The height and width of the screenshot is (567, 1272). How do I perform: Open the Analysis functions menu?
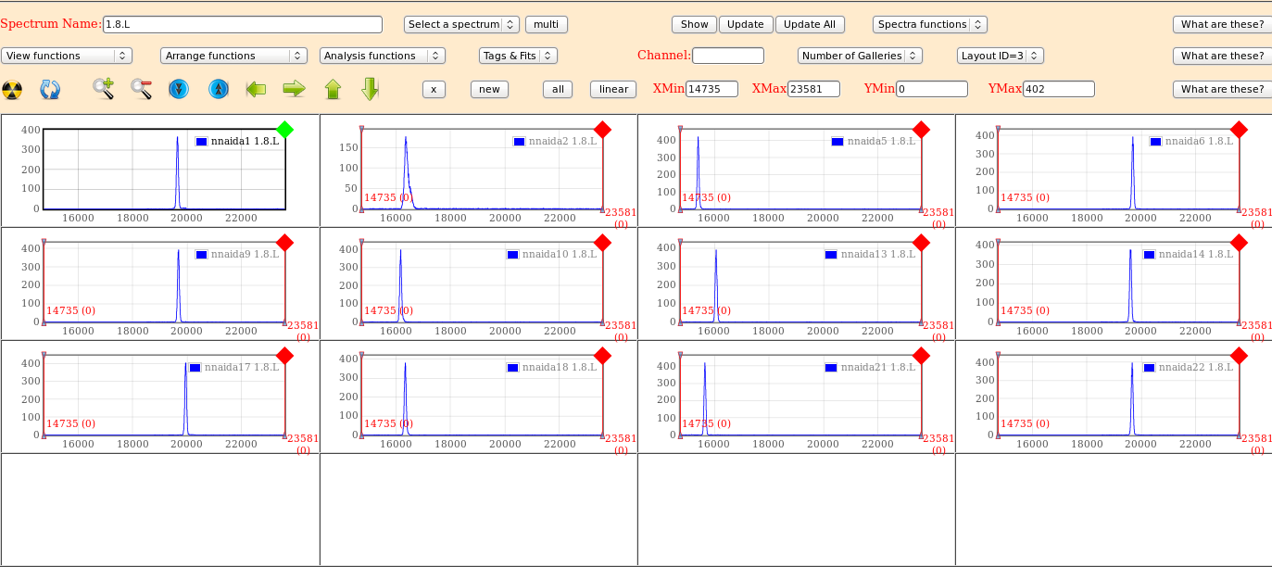(382, 56)
